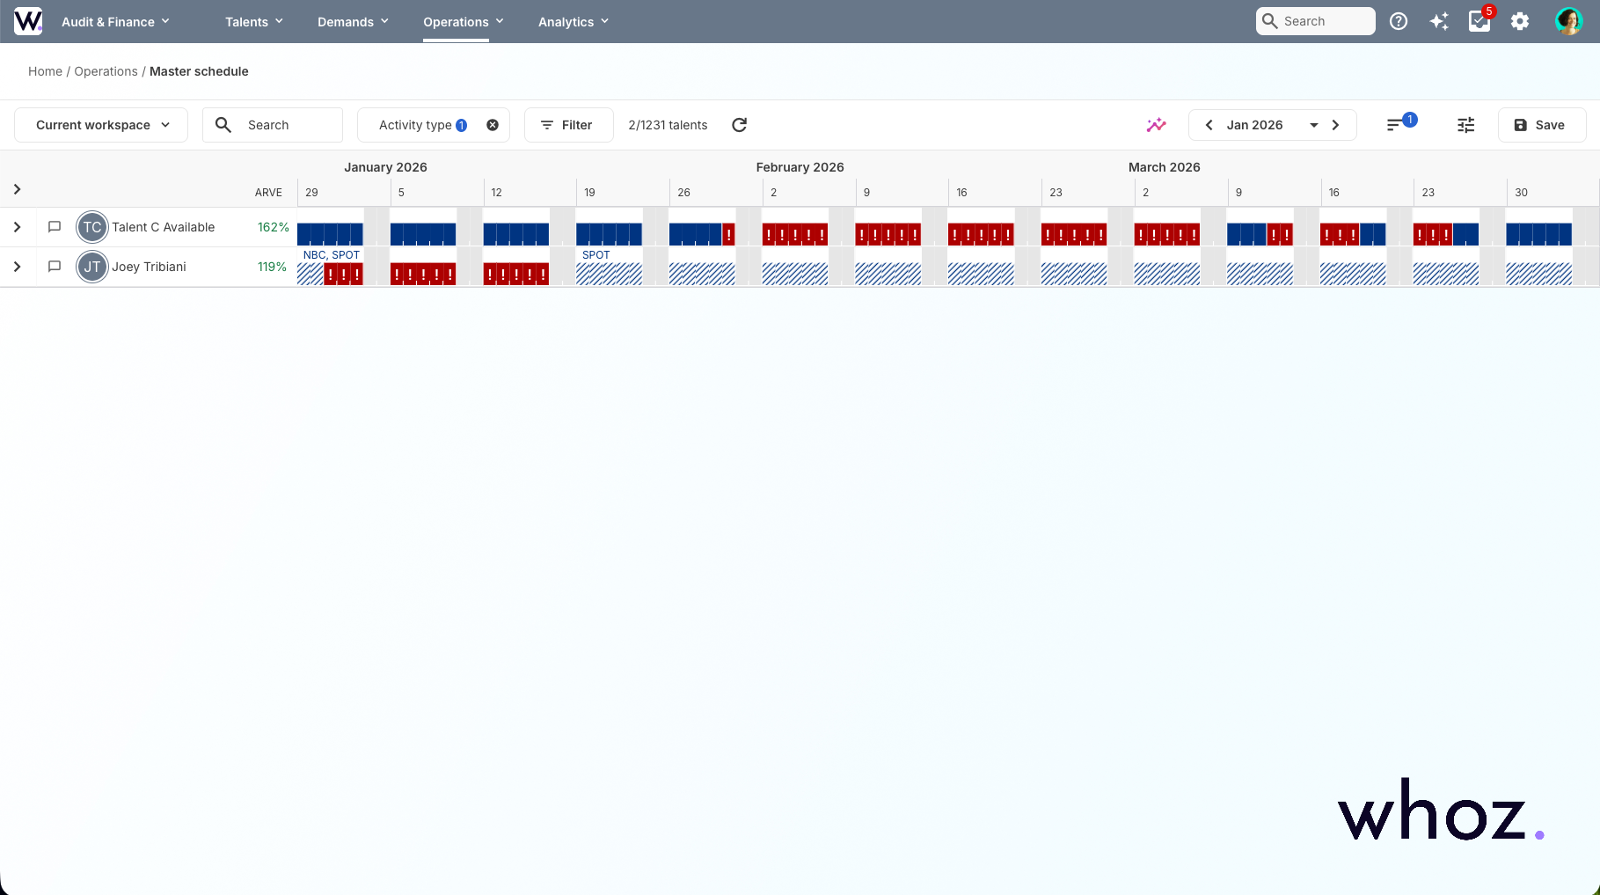1600x895 pixels.
Task: Open comments for Talent C Available
Action: tap(54, 226)
